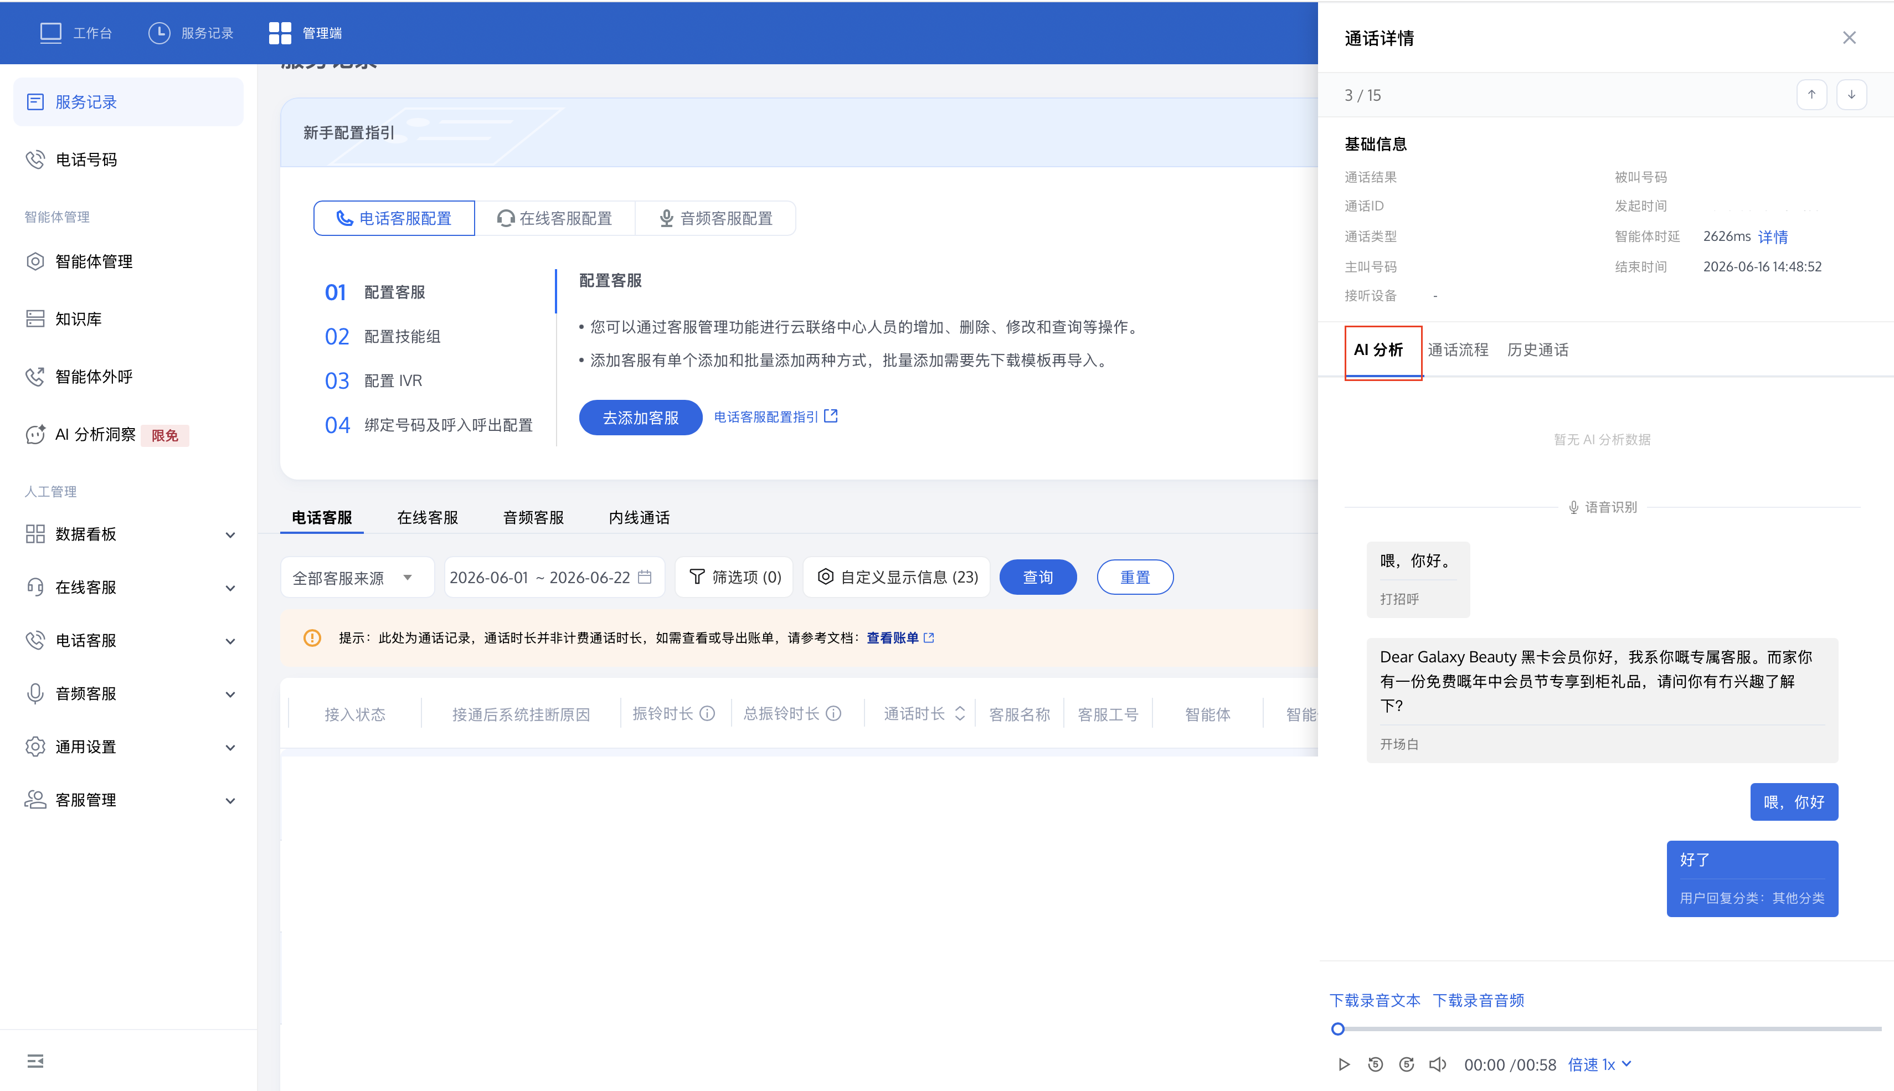Open the 全部客服来源 dropdown

pos(357,577)
